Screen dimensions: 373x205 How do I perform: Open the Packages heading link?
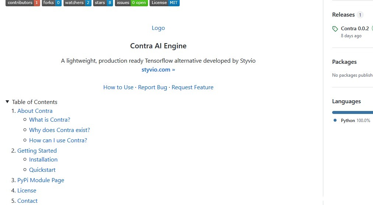tap(344, 62)
